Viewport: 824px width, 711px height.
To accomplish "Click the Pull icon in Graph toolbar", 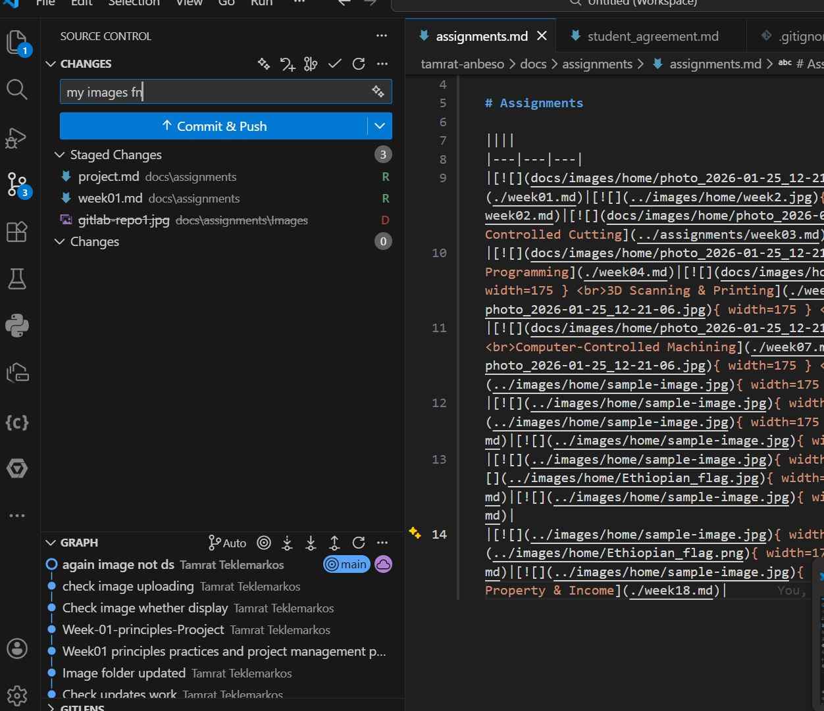I will click(311, 543).
